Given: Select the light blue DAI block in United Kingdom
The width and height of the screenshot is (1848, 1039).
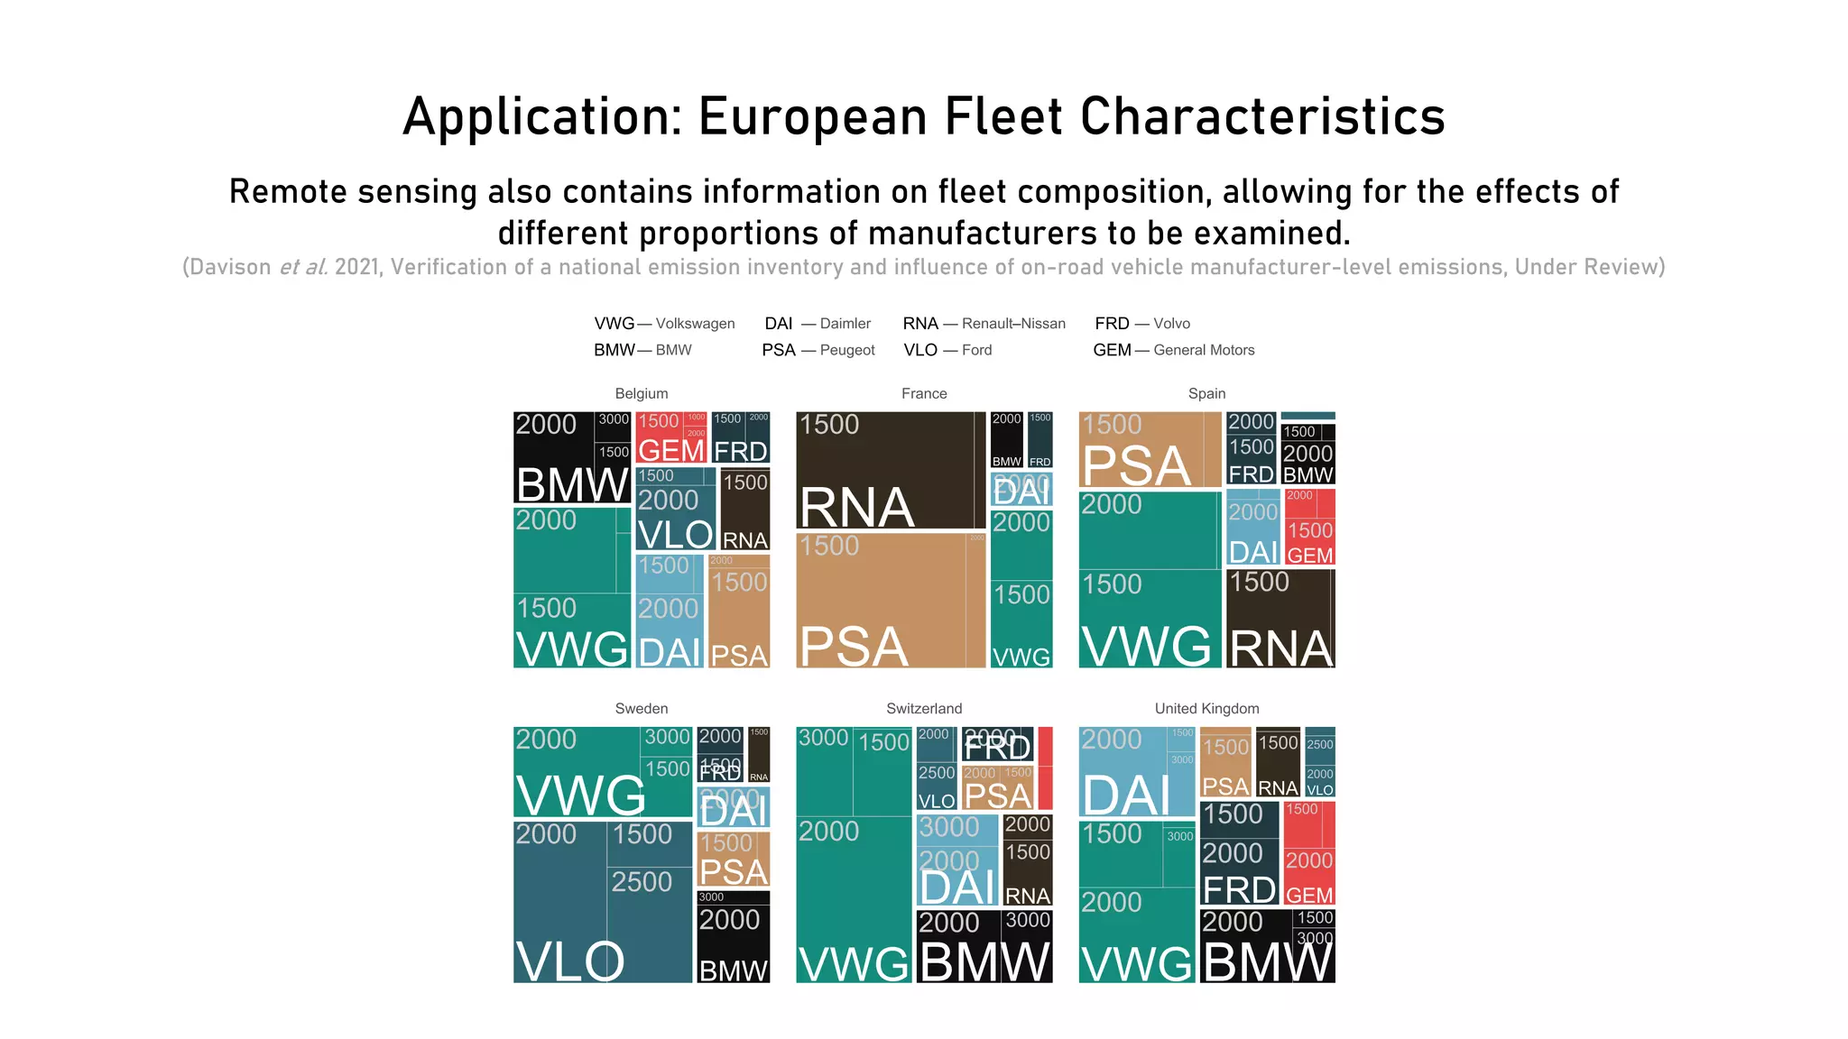Looking at the screenshot, I should (x=1137, y=772).
